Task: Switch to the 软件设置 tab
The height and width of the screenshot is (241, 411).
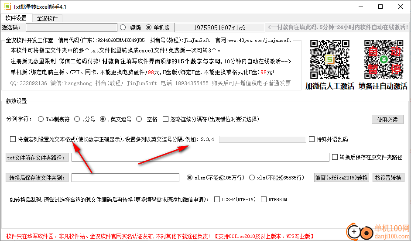Action: pos(16,18)
